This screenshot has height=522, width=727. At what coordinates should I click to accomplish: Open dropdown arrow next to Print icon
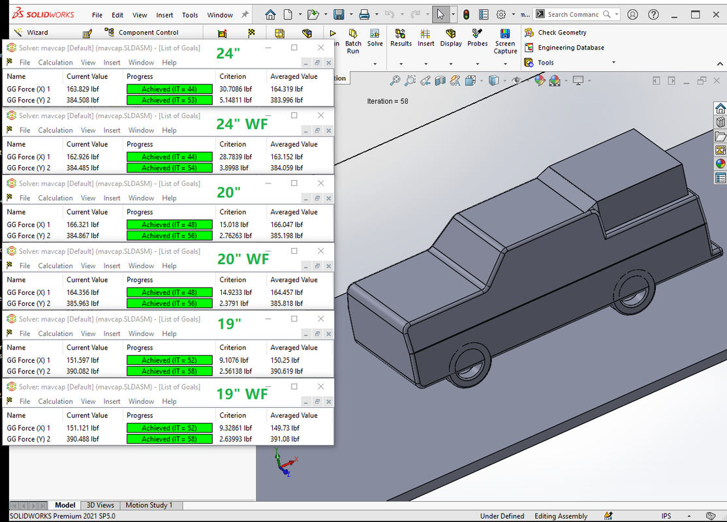coord(377,14)
